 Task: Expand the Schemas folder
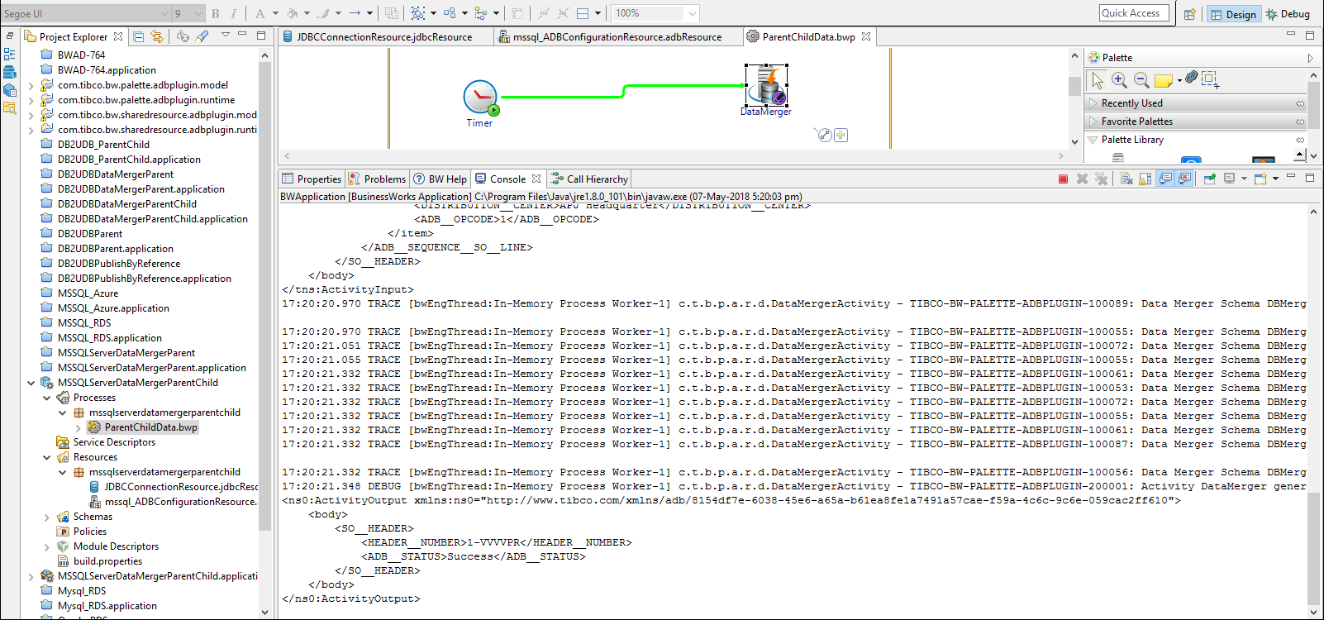click(x=47, y=517)
